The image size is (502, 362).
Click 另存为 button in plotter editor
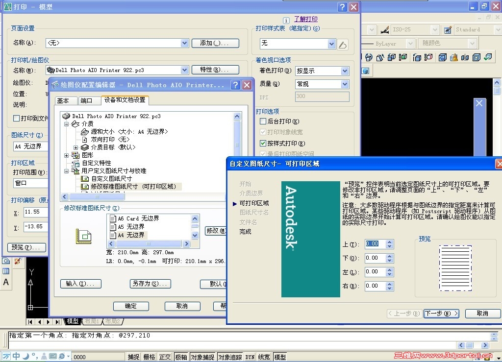click(x=150, y=284)
